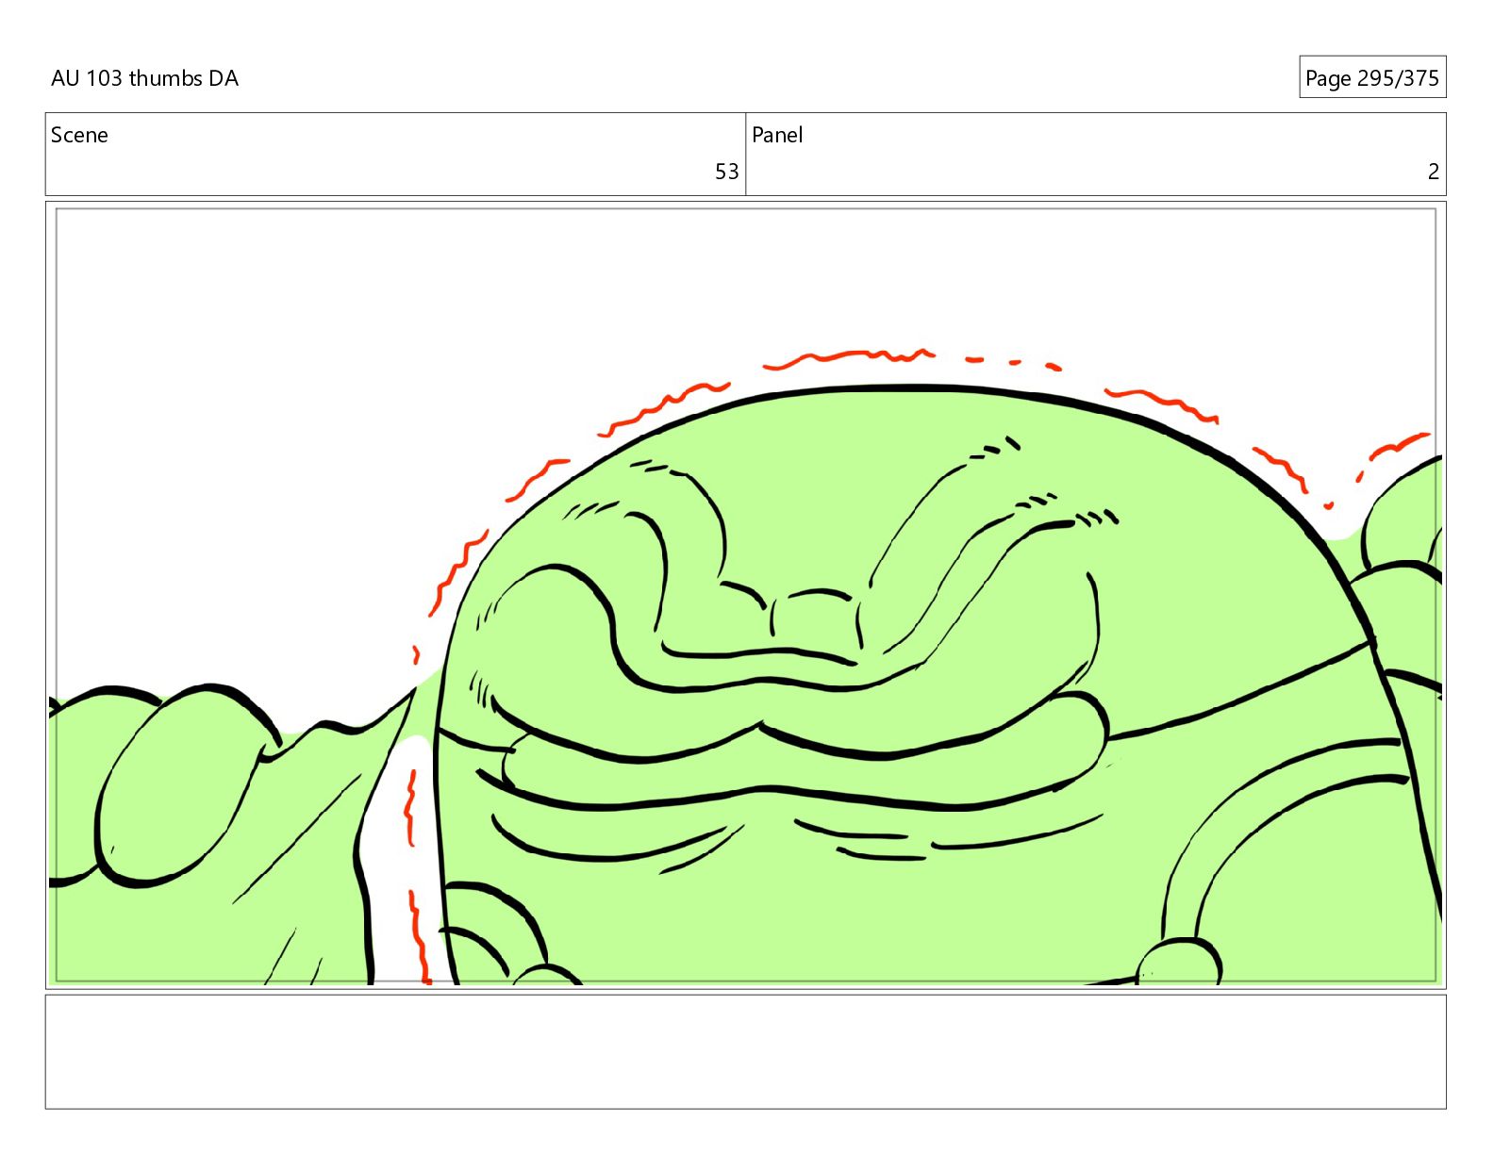Click the empty notes box below drawing
The width and height of the screenshot is (1494, 1154).
pyautogui.click(x=746, y=1051)
